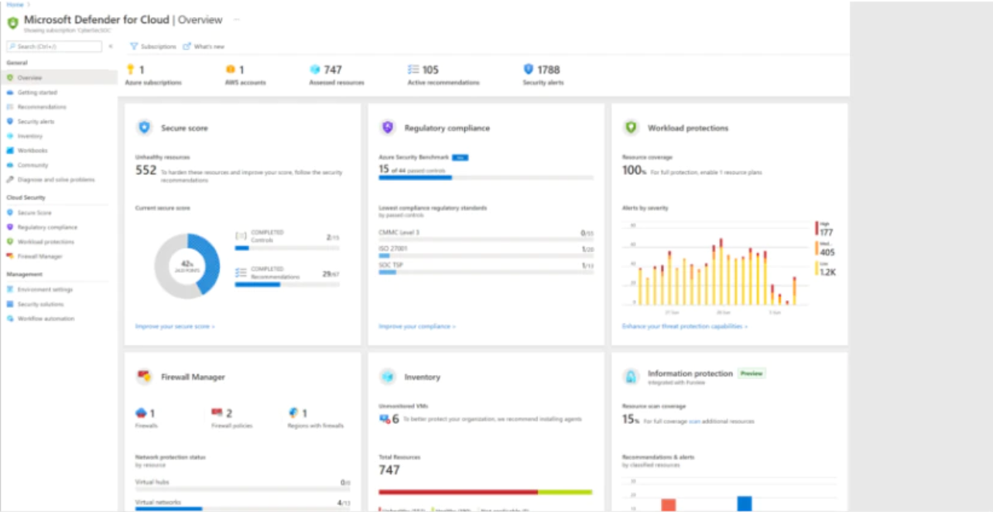
Task: Click the Unmonitored VMs icon in Inventory
Action: [384, 418]
